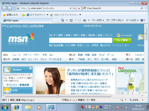
Task: Click the LIMON&NADA advertisement banner
Action: coord(131,80)
